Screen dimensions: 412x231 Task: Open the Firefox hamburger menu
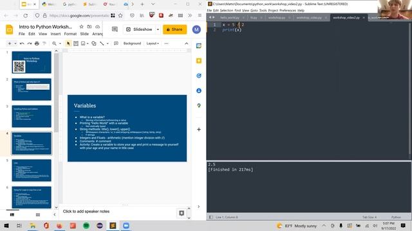tap(200, 15)
